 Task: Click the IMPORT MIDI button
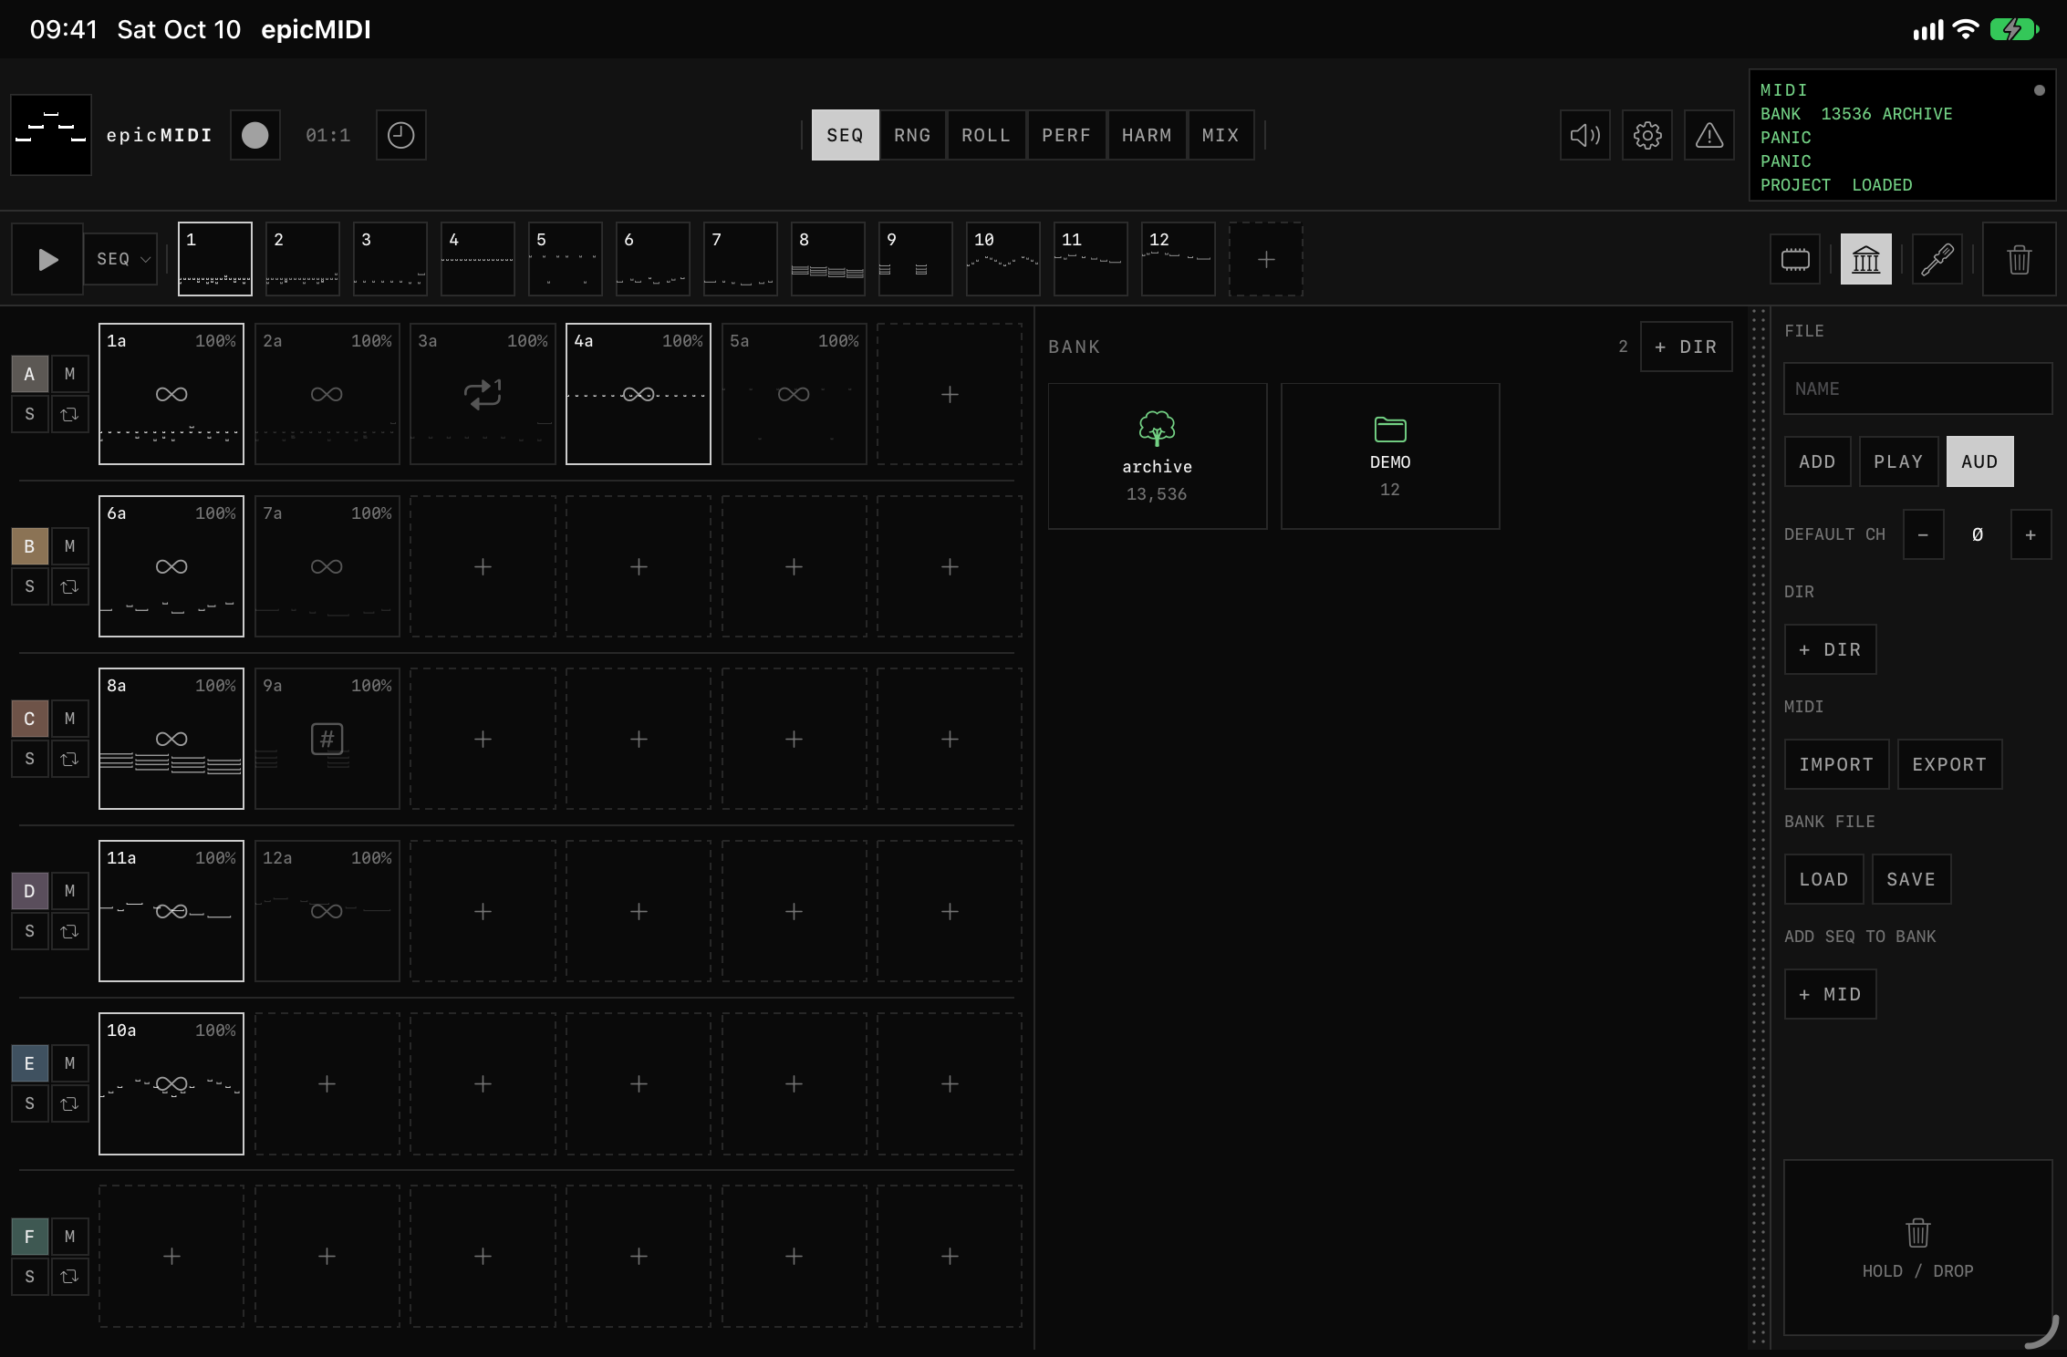tap(1836, 764)
